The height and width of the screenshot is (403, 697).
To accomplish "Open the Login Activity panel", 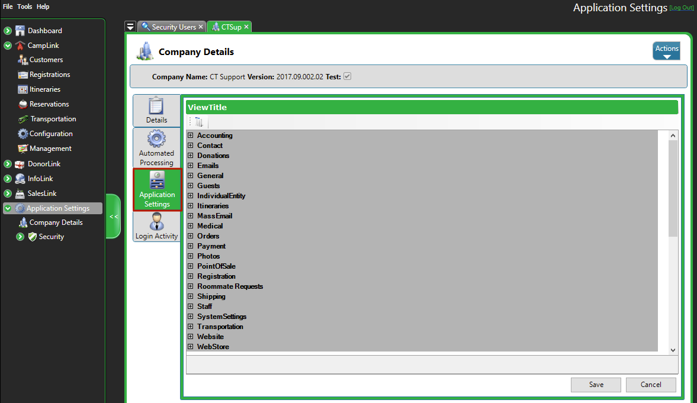I will 156,226.
